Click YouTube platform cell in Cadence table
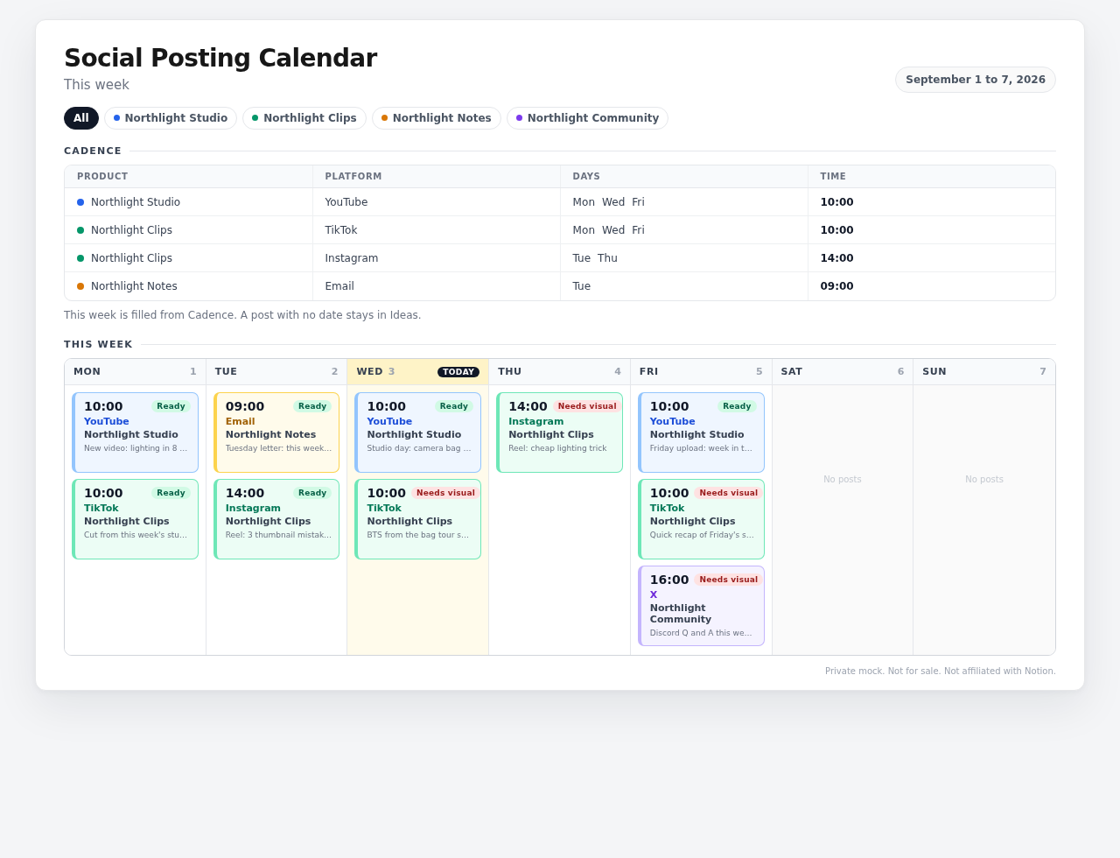Image resolution: width=1120 pixels, height=858 pixels. point(437,202)
